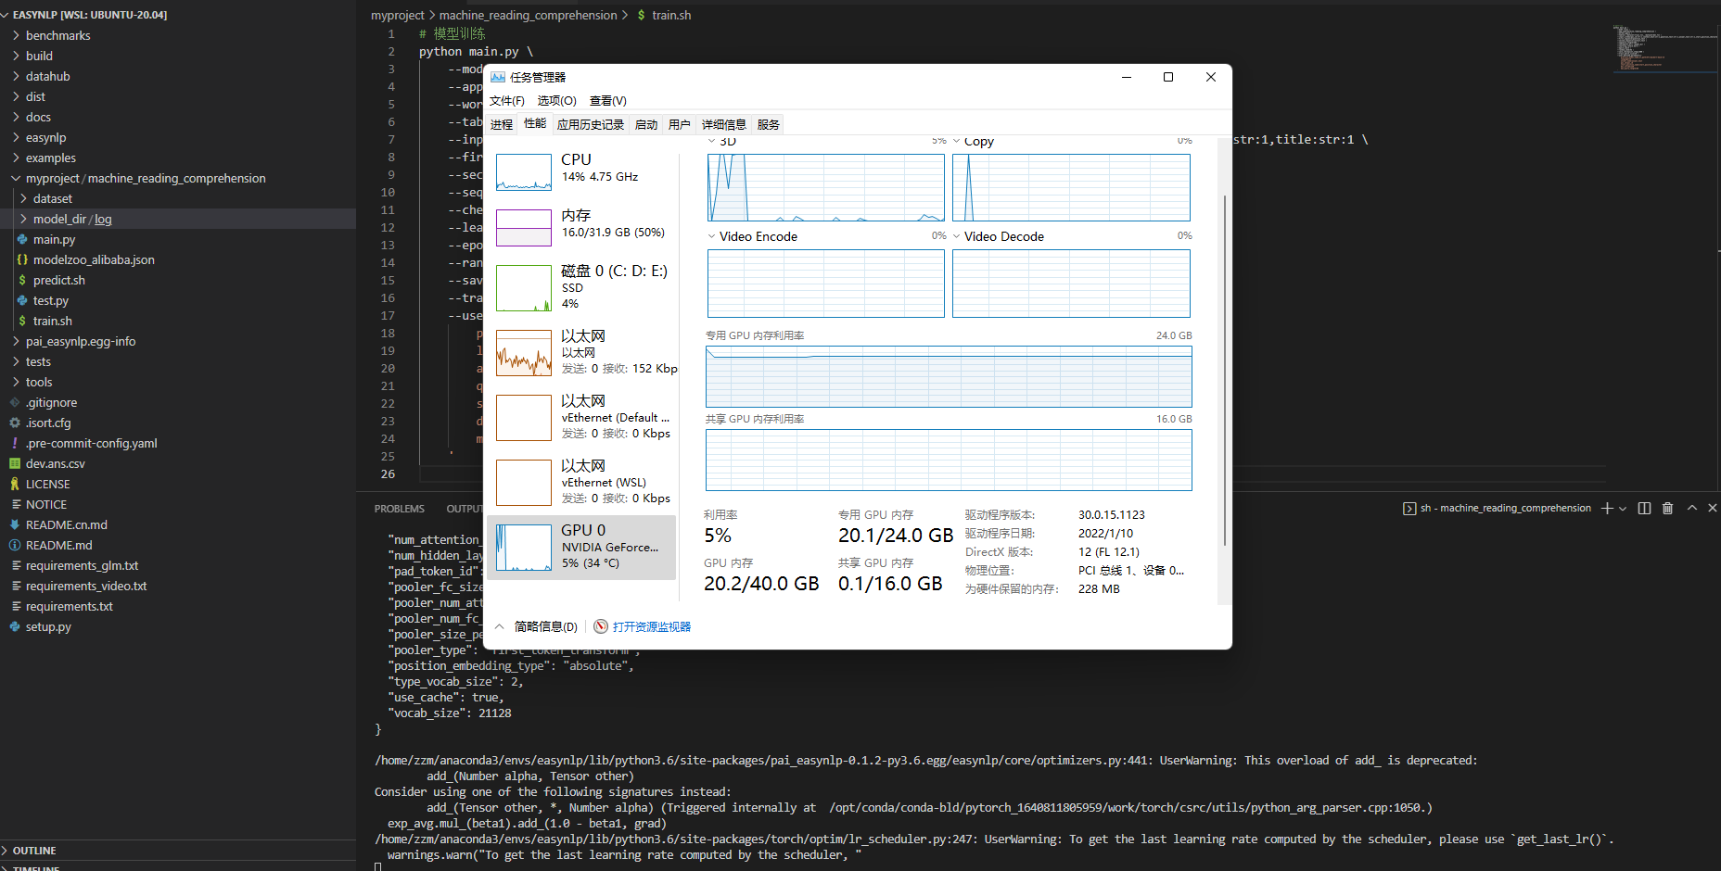Expand the OUTLINE section
The height and width of the screenshot is (871, 1721).
pos(178,850)
